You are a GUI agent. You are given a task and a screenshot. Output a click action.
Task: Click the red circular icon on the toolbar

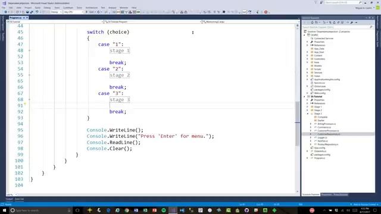(x=266, y=12)
